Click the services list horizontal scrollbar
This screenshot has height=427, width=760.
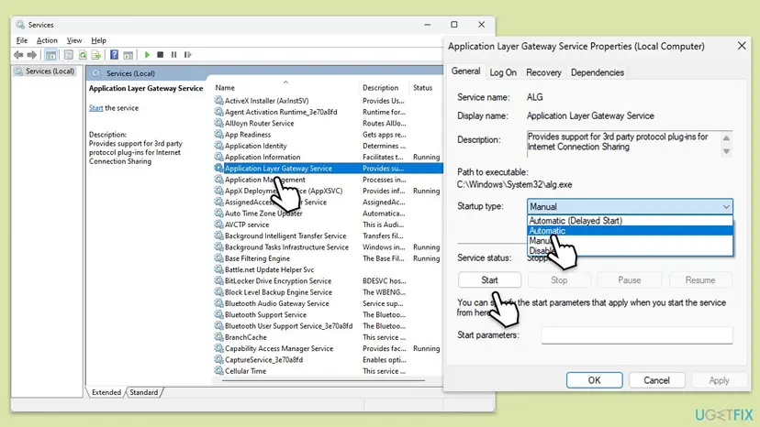tap(323, 381)
